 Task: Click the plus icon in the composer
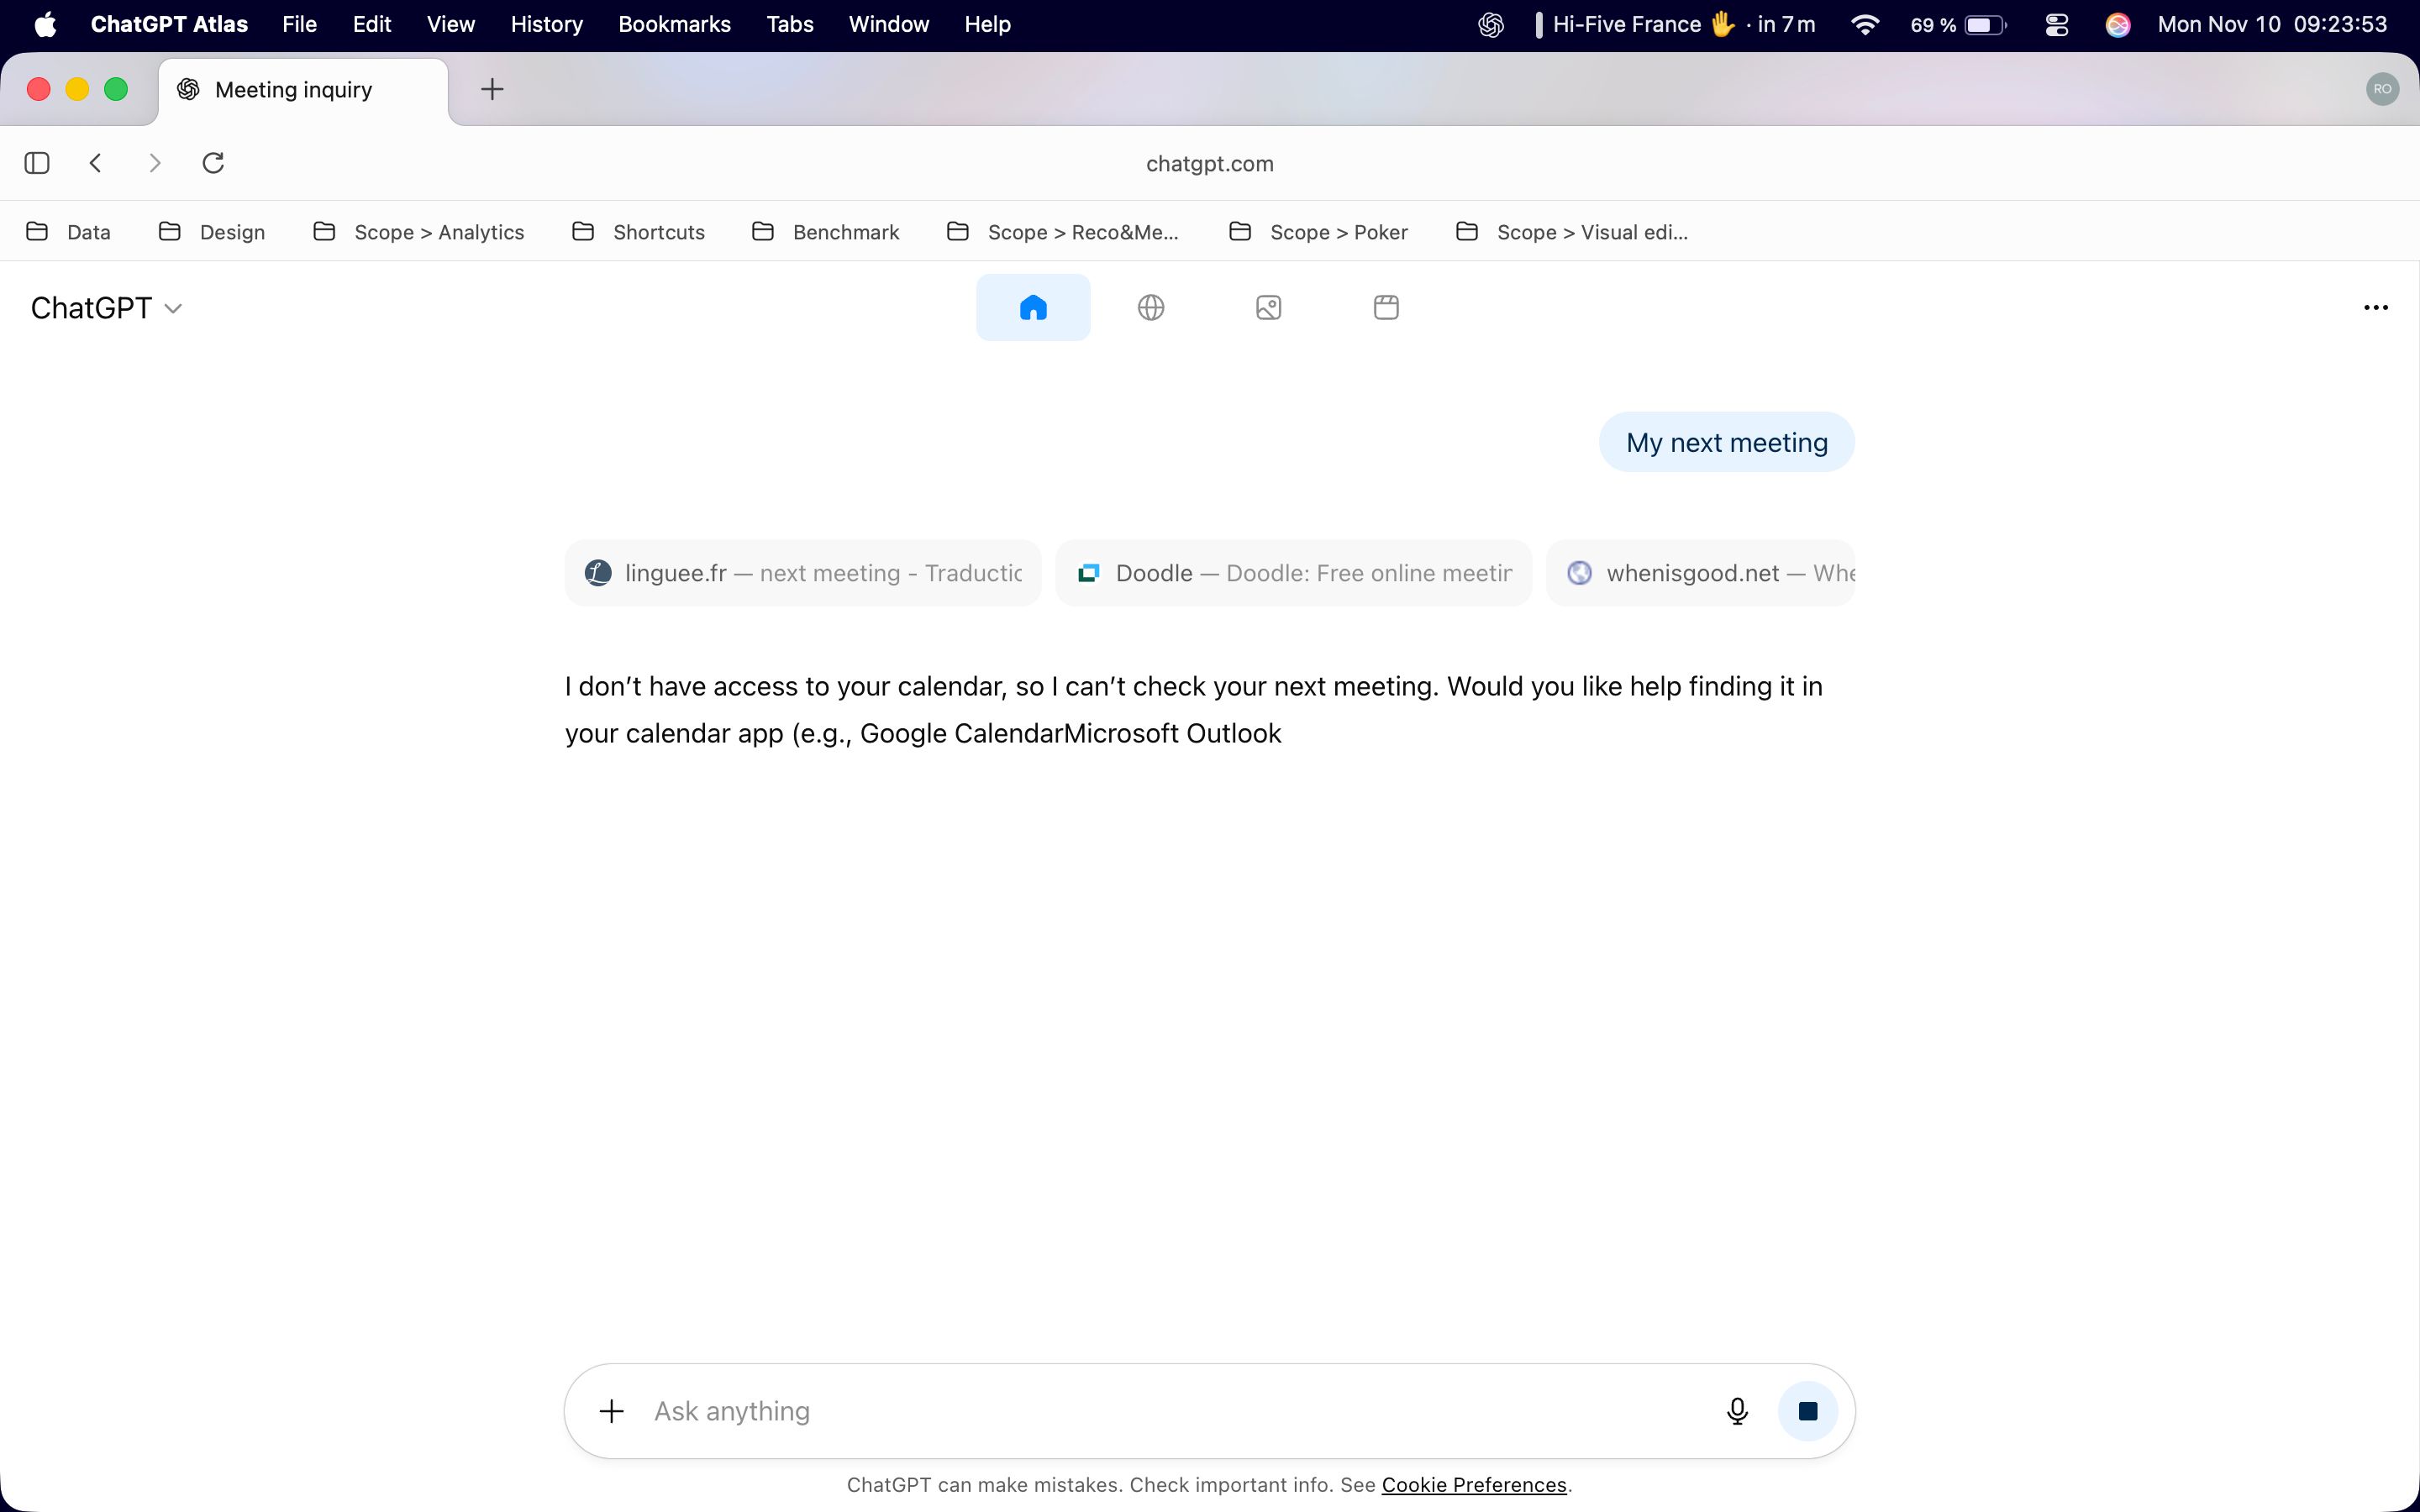pyautogui.click(x=611, y=1410)
